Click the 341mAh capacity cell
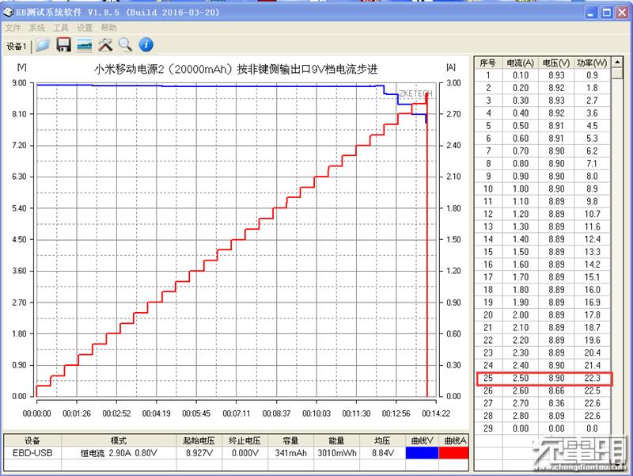The height and width of the screenshot is (476, 633). (x=290, y=453)
